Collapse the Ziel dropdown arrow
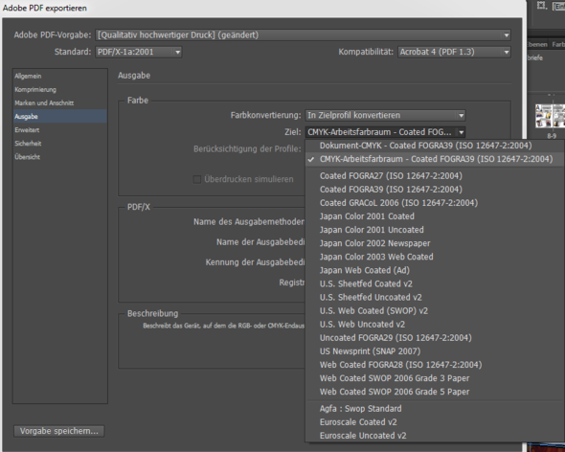 [x=461, y=132]
